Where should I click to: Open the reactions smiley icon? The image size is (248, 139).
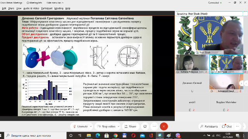(145, 126)
